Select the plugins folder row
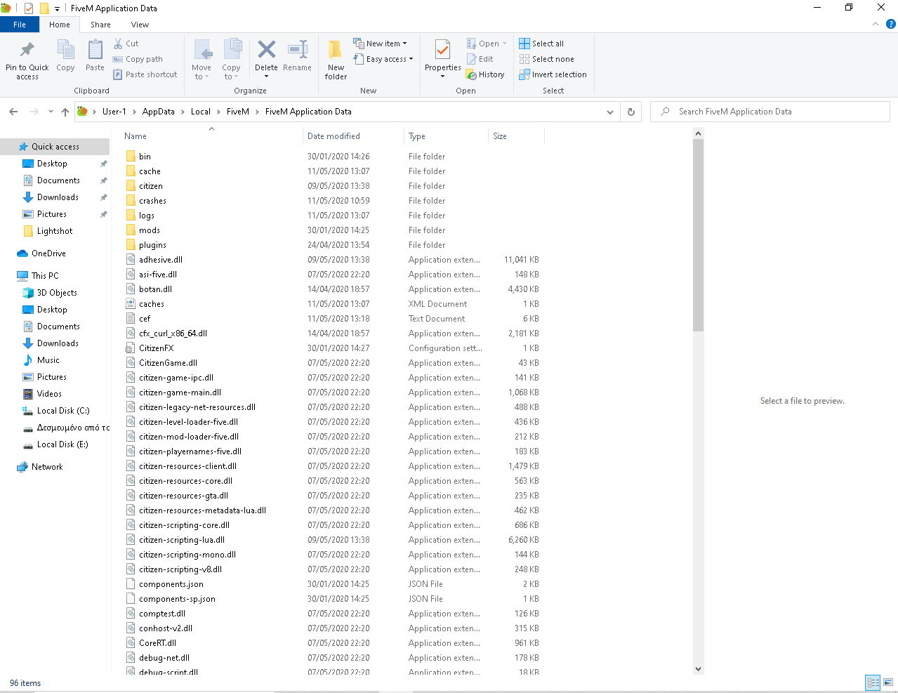 click(333, 245)
